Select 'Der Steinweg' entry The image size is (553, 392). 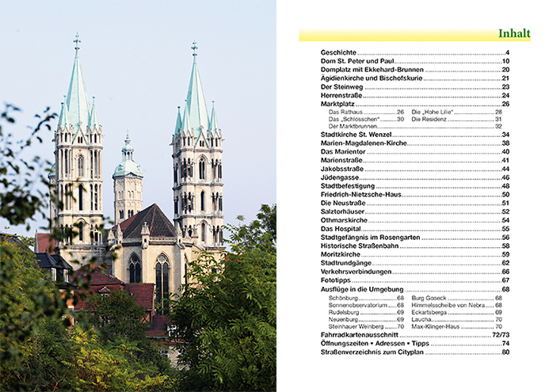[415, 87]
